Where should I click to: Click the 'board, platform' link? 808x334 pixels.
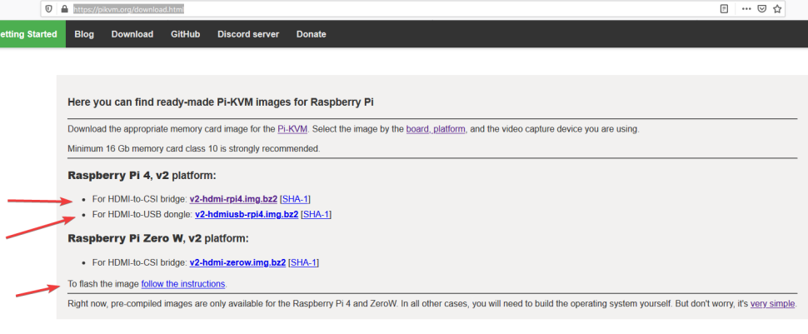point(436,129)
